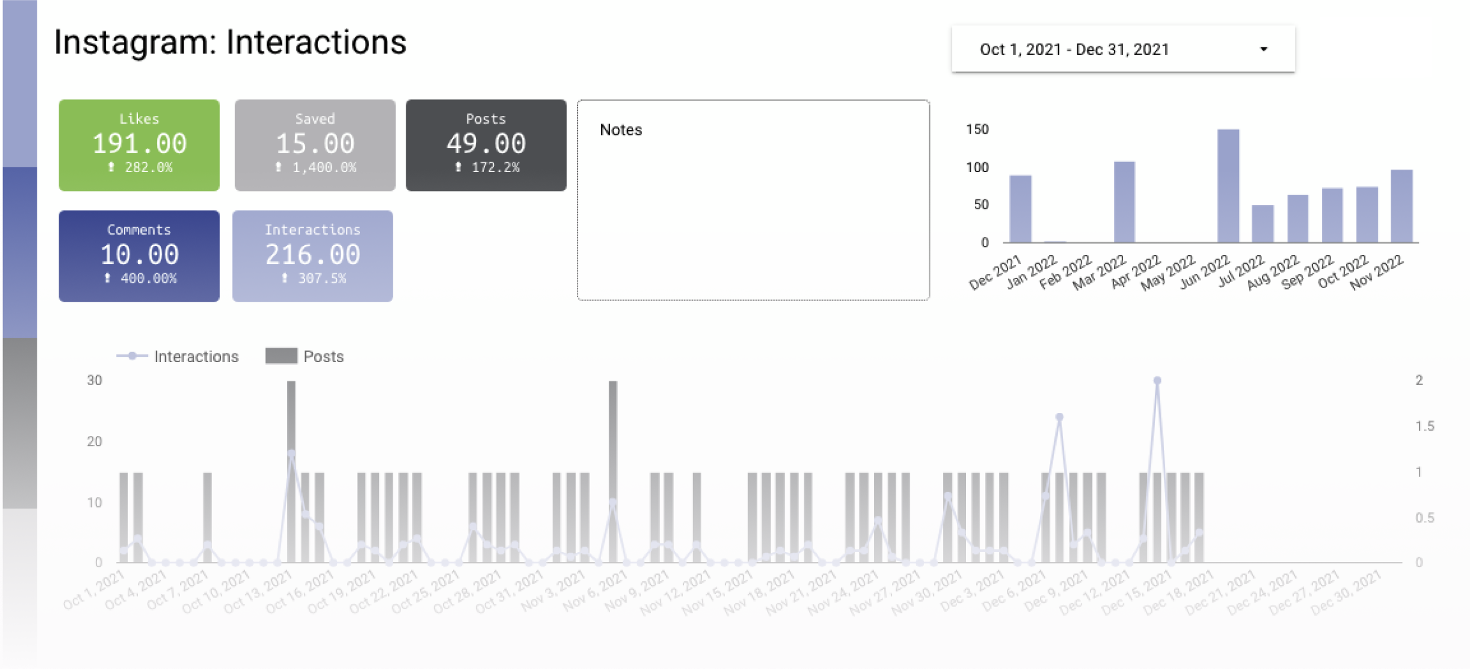The height and width of the screenshot is (669, 1470).
Task: Click the up-arrow icon in the Posts card
Action: (x=458, y=167)
